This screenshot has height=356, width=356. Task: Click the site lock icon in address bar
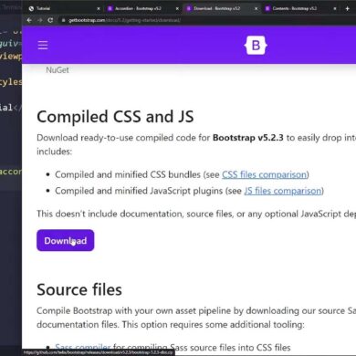point(63,20)
